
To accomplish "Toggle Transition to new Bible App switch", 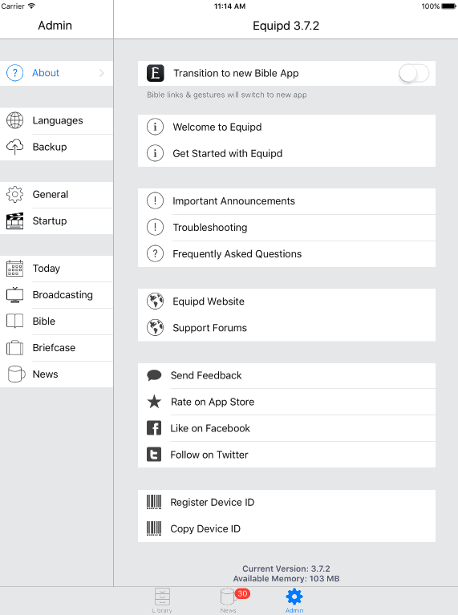I will pyautogui.click(x=414, y=73).
